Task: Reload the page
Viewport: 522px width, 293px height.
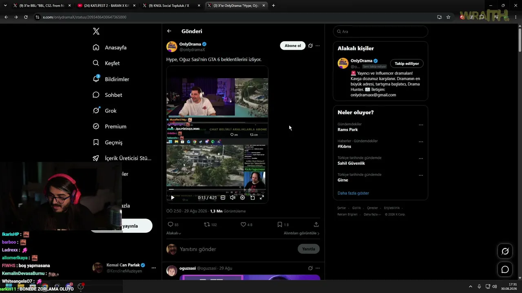Action: (x=26, y=17)
